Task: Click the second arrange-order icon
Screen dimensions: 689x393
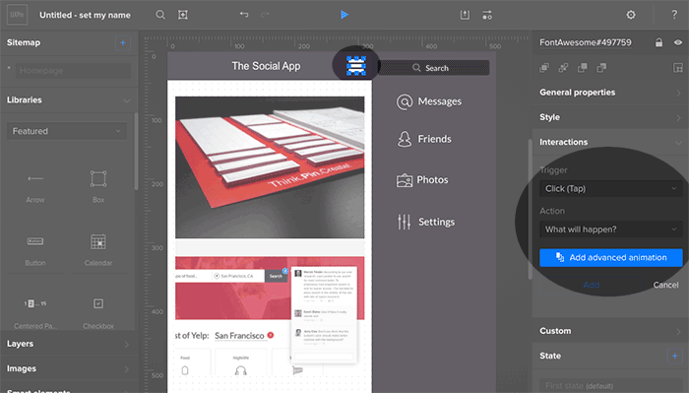Action: point(563,68)
